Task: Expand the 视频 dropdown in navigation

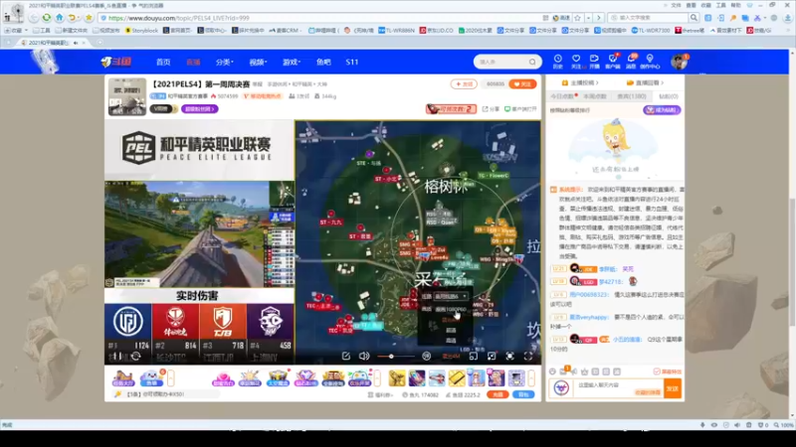Action: [x=258, y=62]
